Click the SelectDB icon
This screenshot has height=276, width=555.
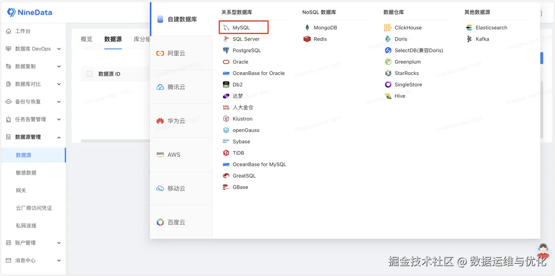click(x=388, y=50)
